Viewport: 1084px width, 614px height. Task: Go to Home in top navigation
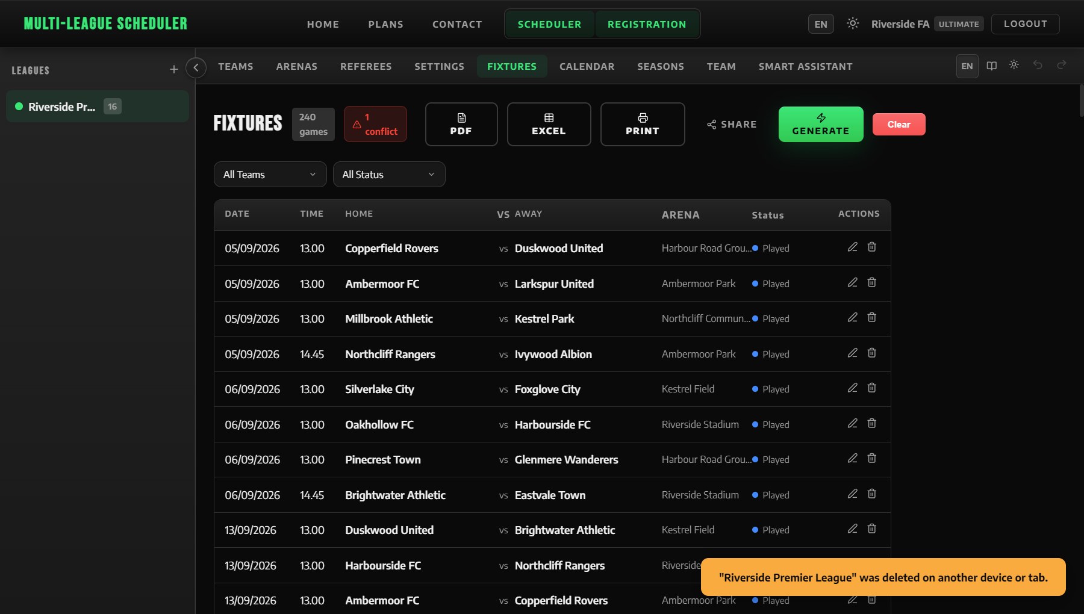tap(323, 24)
